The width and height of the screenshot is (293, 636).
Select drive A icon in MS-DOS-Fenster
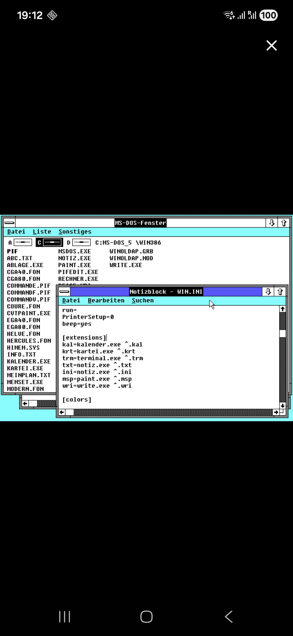click(x=20, y=242)
